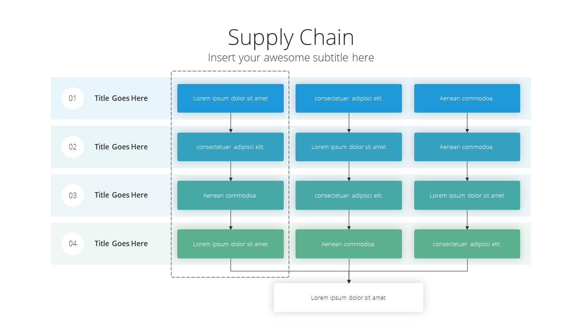Click green bottom-left 'Lorem ipsum dolor sit amet' box

coord(231,244)
